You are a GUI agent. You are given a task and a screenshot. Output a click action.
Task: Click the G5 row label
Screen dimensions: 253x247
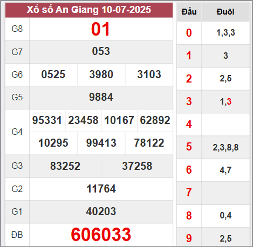pos(17,97)
